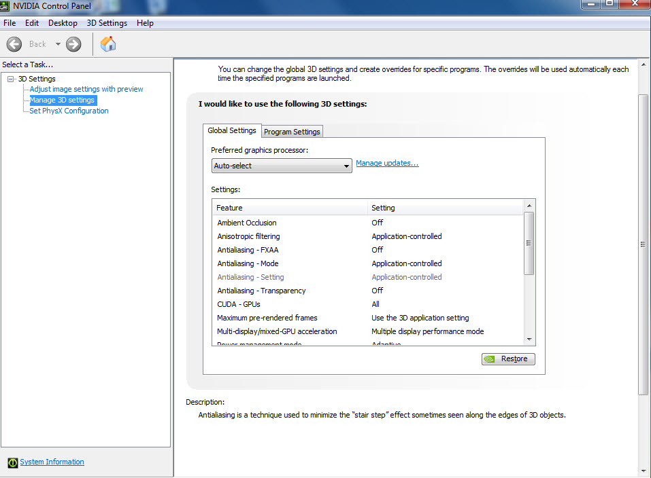Viewport: 651px width, 478px height.
Task: Select the Antialiasing - Transparency row
Action: click(x=368, y=291)
